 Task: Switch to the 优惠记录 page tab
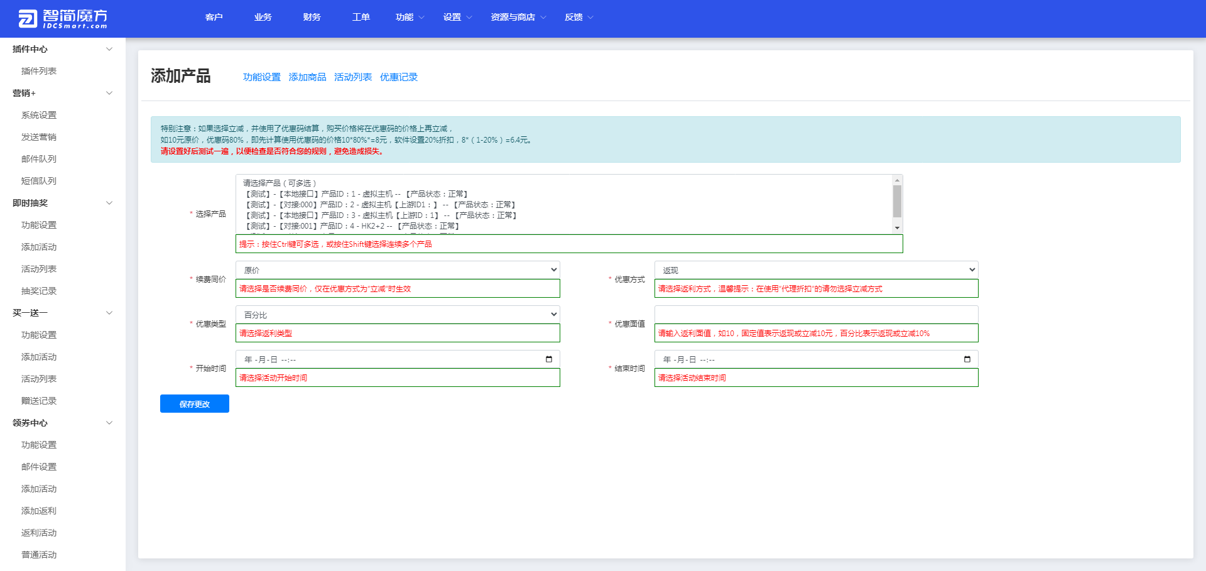[x=399, y=77]
